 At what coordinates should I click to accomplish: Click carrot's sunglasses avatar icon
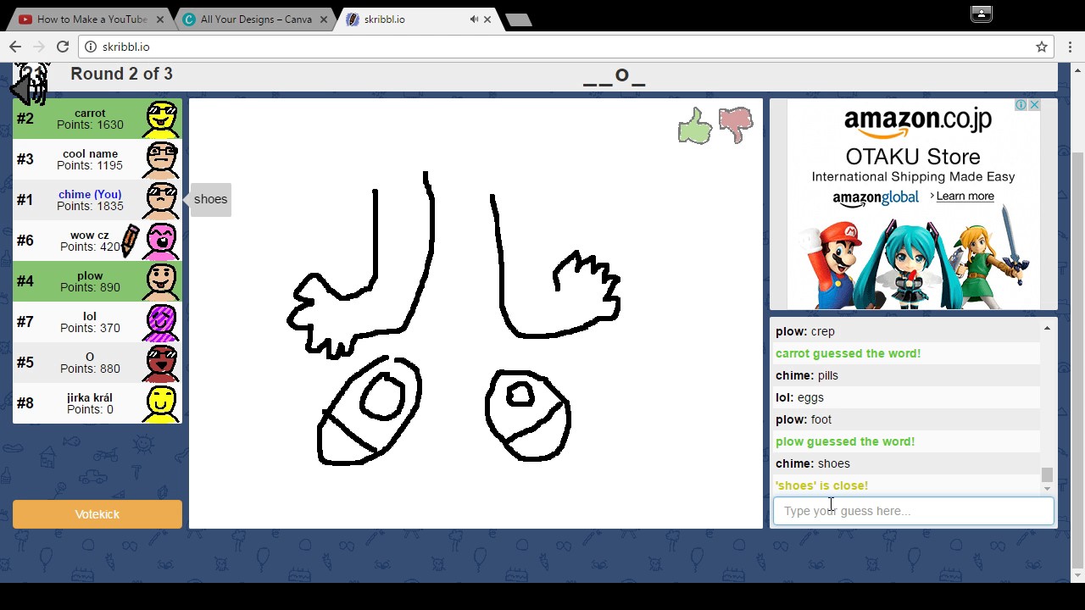[x=160, y=119]
